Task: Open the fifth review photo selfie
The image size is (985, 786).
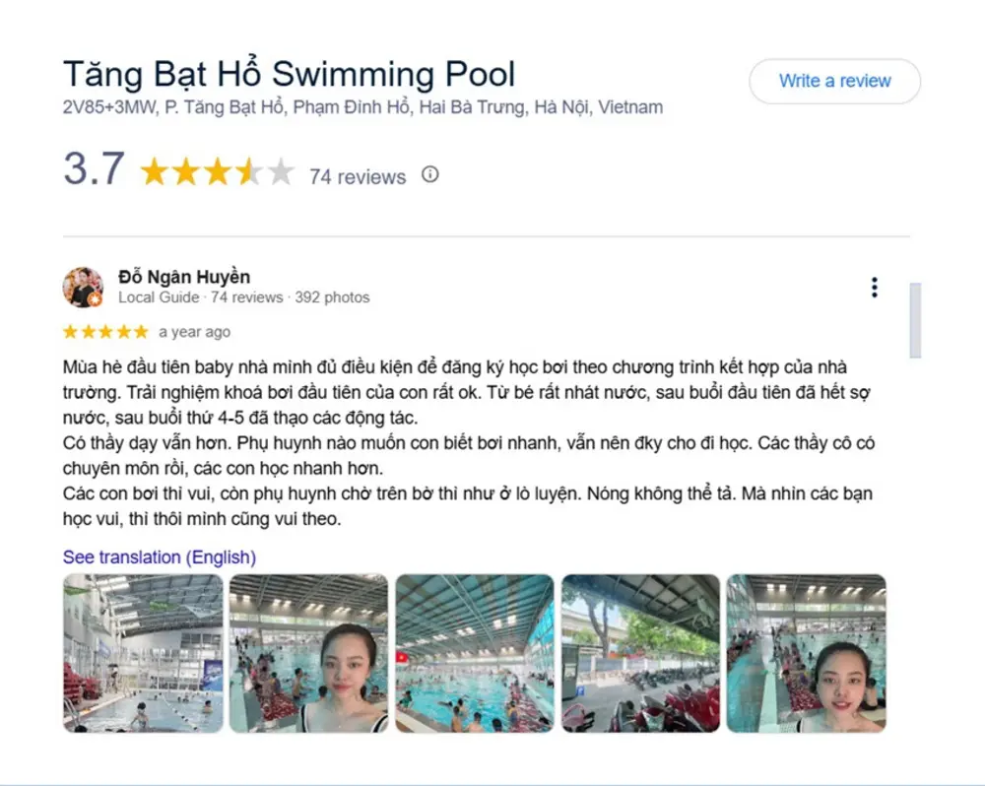Action: [x=807, y=653]
